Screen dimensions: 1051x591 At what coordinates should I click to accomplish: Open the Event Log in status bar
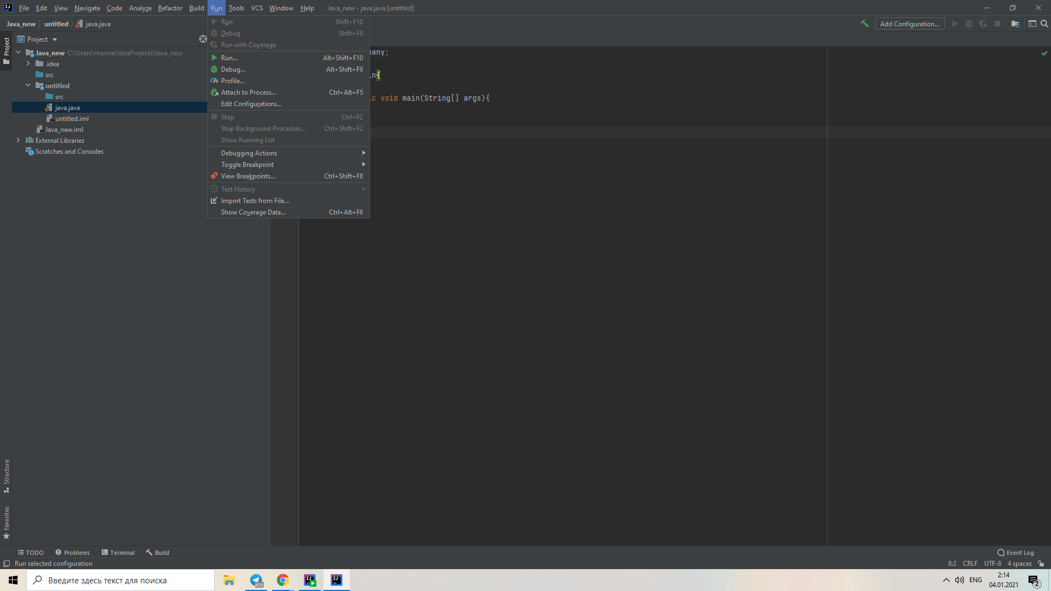[1015, 553]
